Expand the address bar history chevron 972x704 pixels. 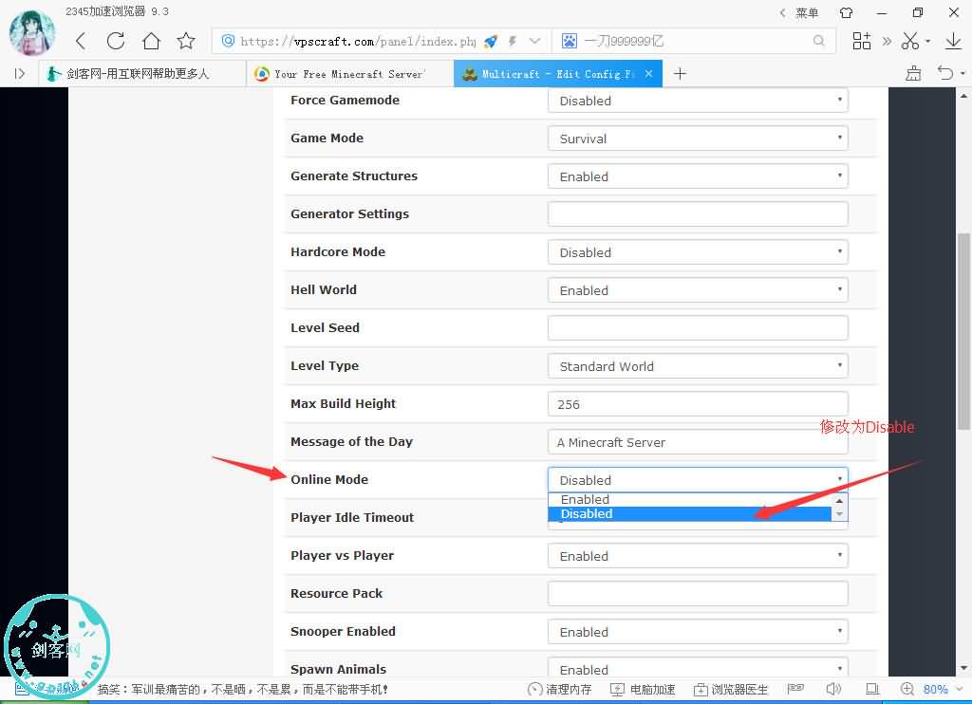point(534,41)
